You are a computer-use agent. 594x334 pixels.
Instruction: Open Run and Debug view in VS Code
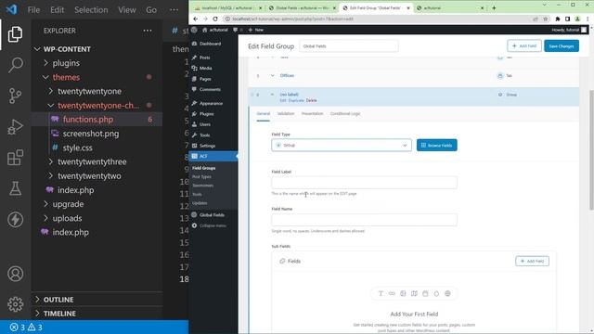coord(15,127)
